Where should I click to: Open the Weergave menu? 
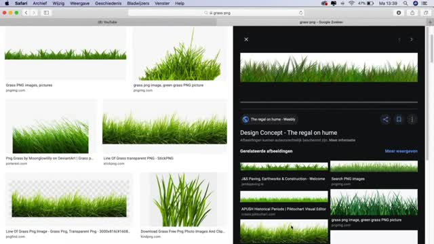point(80,3)
